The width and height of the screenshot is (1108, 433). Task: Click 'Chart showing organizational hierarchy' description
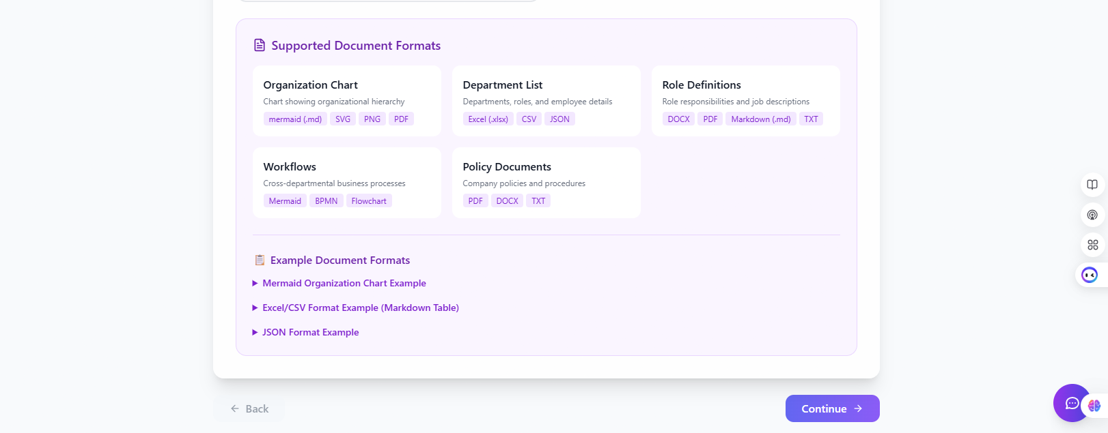(x=334, y=102)
